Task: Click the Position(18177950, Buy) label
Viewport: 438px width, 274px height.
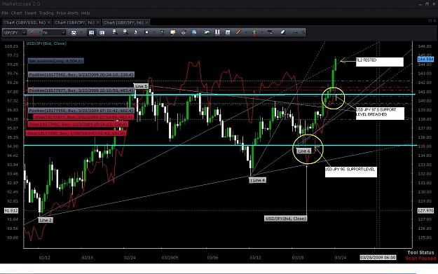Action: (x=81, y=111)
